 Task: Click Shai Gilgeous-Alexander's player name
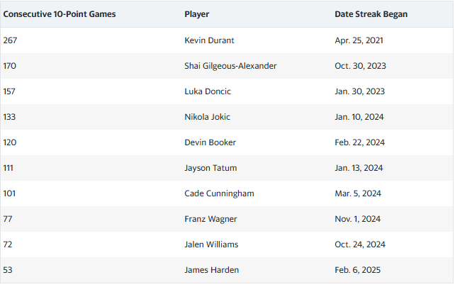pos(230,66)
